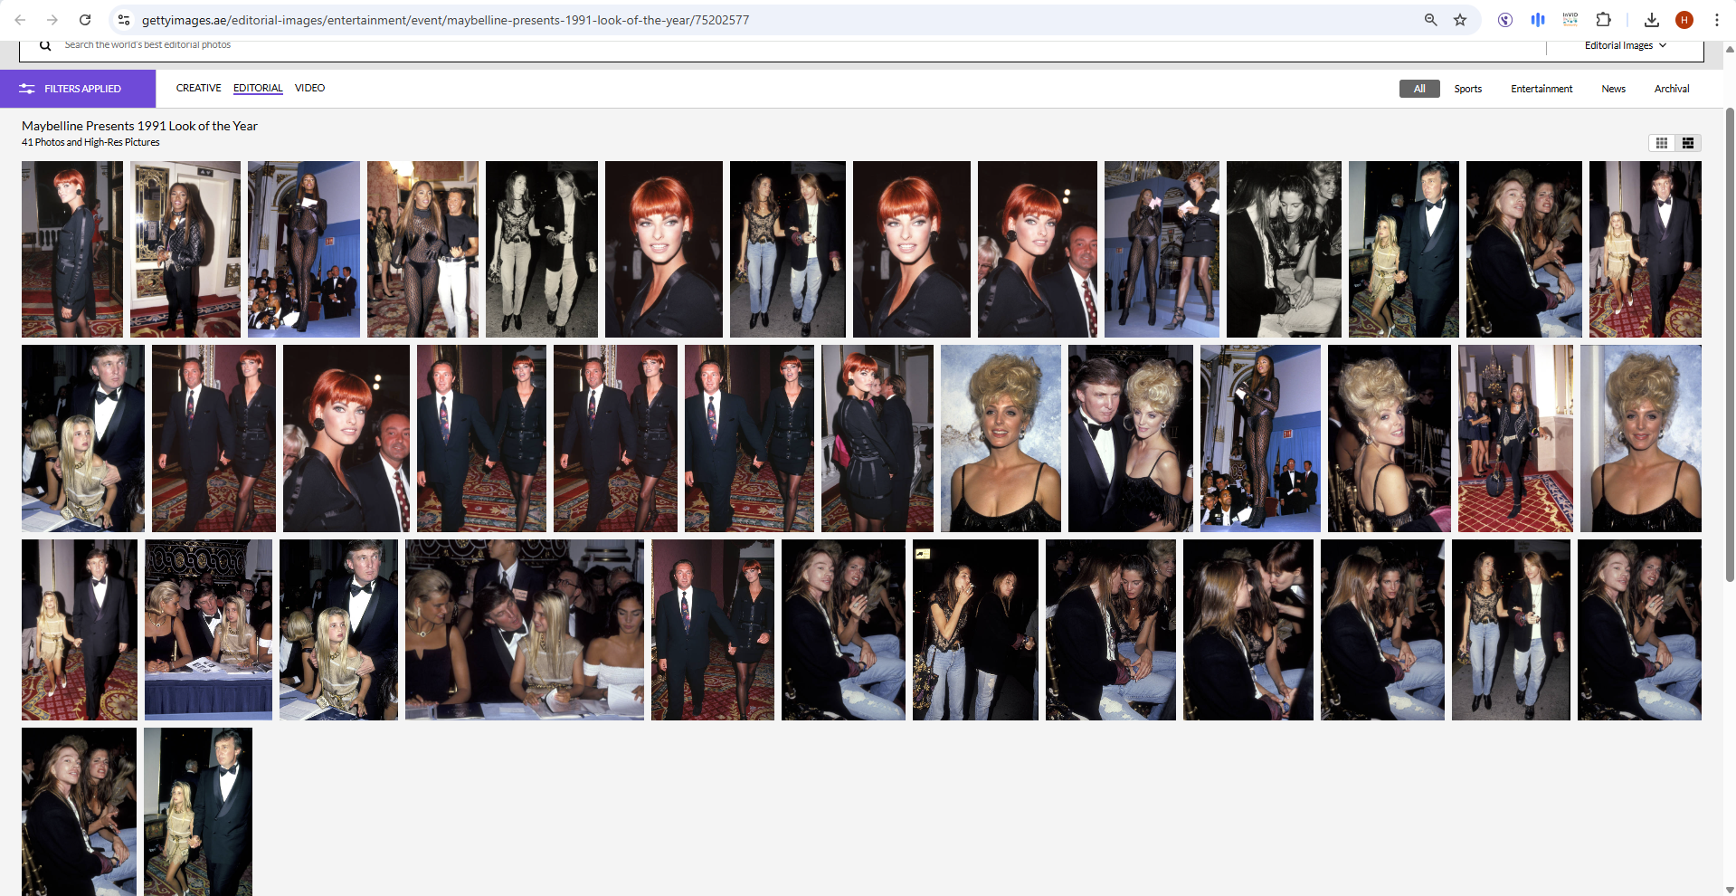Screen dimensions: 1736x896
Task: Switch to the Creative tab
Action: point(198,88)
